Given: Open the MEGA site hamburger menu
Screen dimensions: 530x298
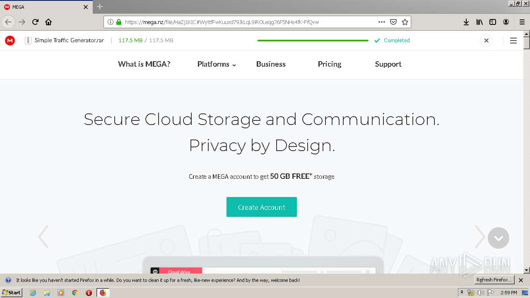Looking at the screenshot, I should 513,41.
